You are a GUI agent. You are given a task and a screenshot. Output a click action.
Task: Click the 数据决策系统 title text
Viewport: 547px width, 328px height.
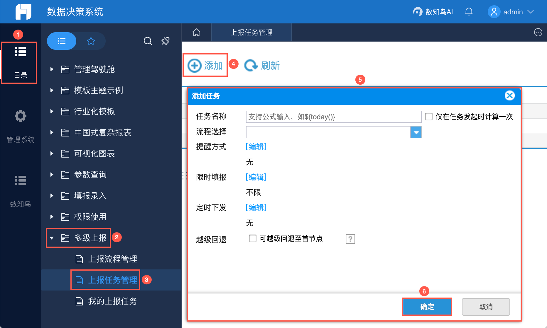pyautogui.click(x=75, y=12)
